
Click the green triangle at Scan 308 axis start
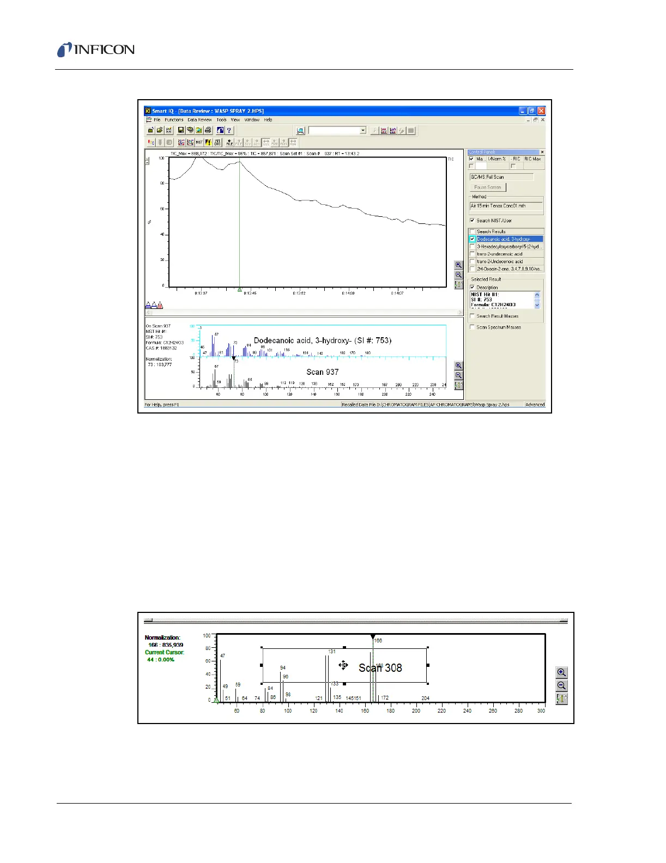217,701
